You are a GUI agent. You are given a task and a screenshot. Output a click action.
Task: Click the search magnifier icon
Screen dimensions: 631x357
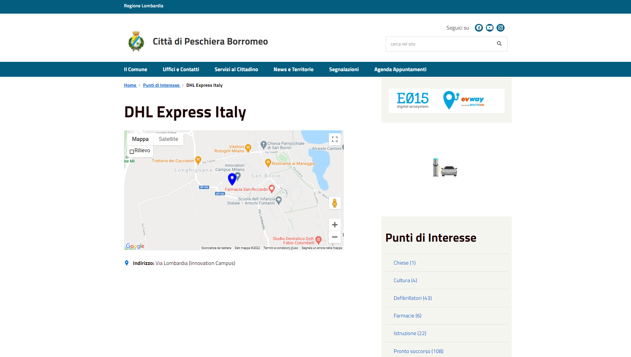pyautogui.click(x=499, y=44)
